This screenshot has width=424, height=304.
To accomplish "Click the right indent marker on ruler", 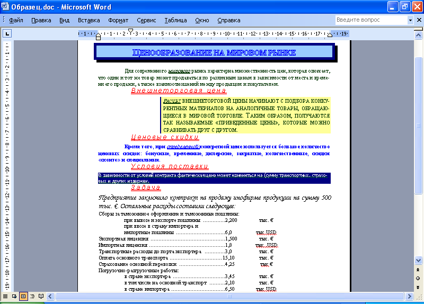I will pyautogui.click(x=330, y=34).
